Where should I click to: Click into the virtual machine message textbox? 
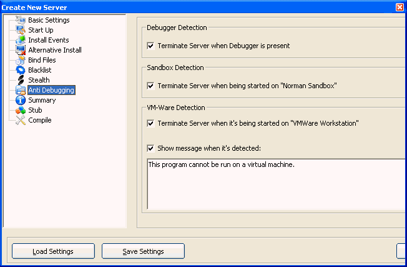coord(275,184)
